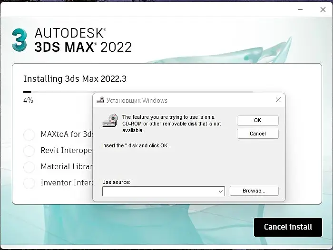Viewport: 333px width, 250px height.
Task: Click the MAXtoA for 3ds component label
Action: [x=67, y=135]
